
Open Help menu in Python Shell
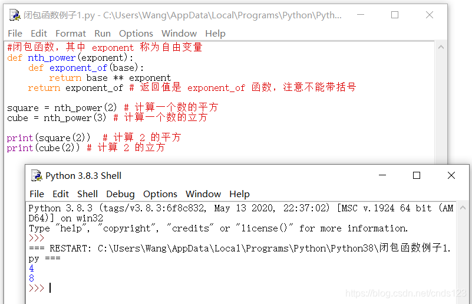(x=239, y=194)
